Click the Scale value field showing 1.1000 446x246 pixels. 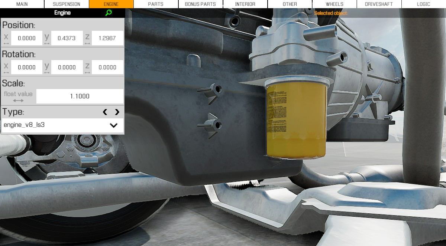pyautogui.click(x=80, y=96)
